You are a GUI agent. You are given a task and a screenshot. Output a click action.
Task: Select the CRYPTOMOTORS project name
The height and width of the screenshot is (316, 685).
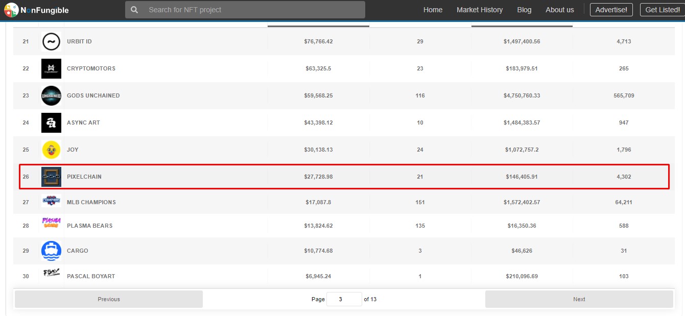(x=91, y=68)
